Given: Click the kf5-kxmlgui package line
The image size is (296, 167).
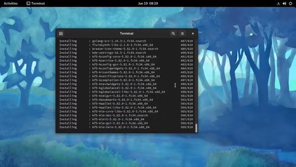Looking at the screenshot, I should tap(126, 96).
